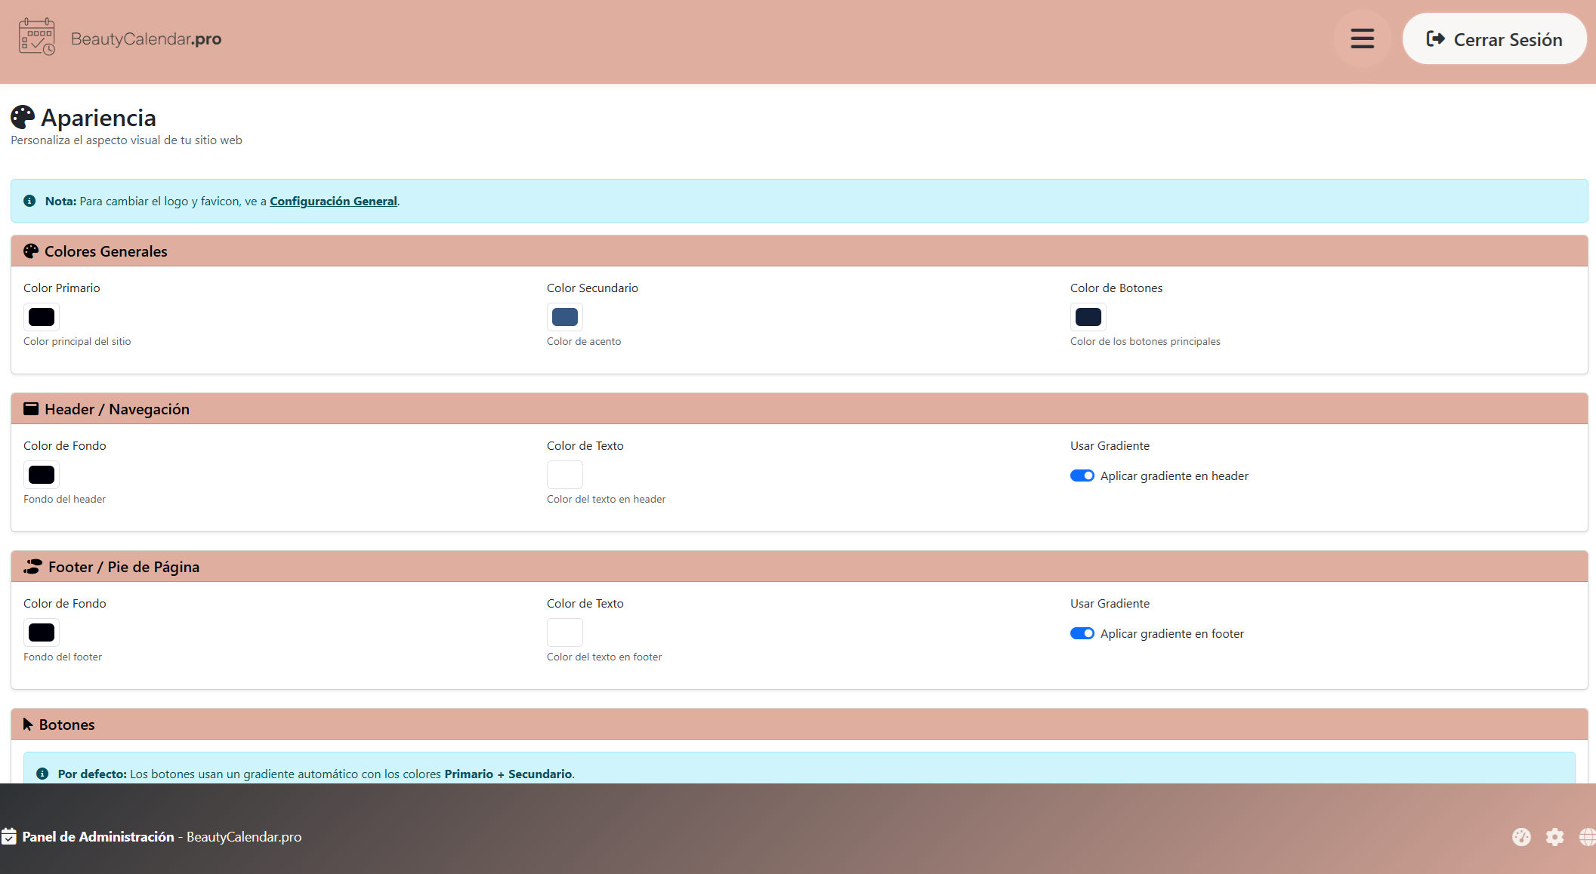This screenshot has height=874, width=1596.
Task: Open settings via the footer gear icon
Action: 1554,836
